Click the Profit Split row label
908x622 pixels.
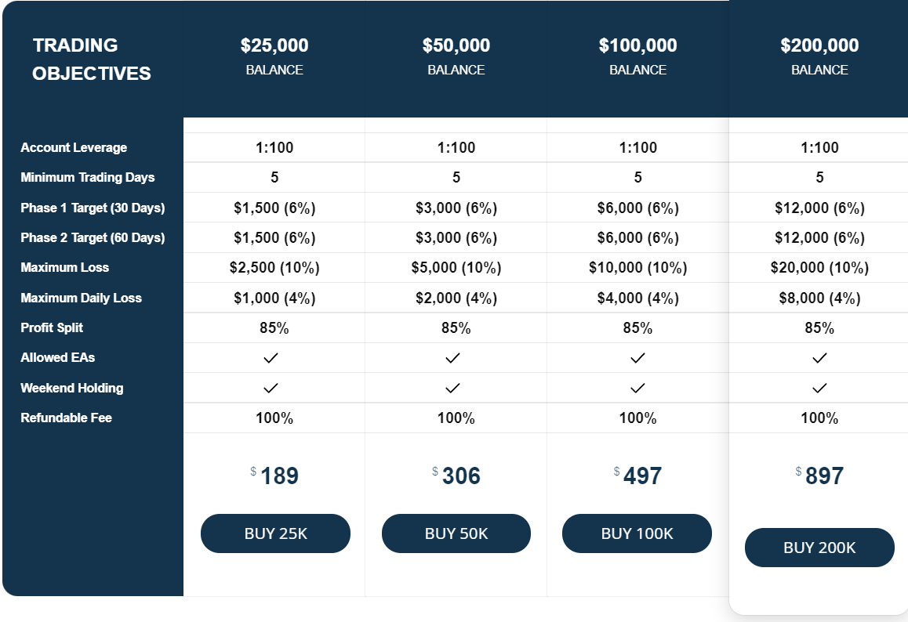51,327
